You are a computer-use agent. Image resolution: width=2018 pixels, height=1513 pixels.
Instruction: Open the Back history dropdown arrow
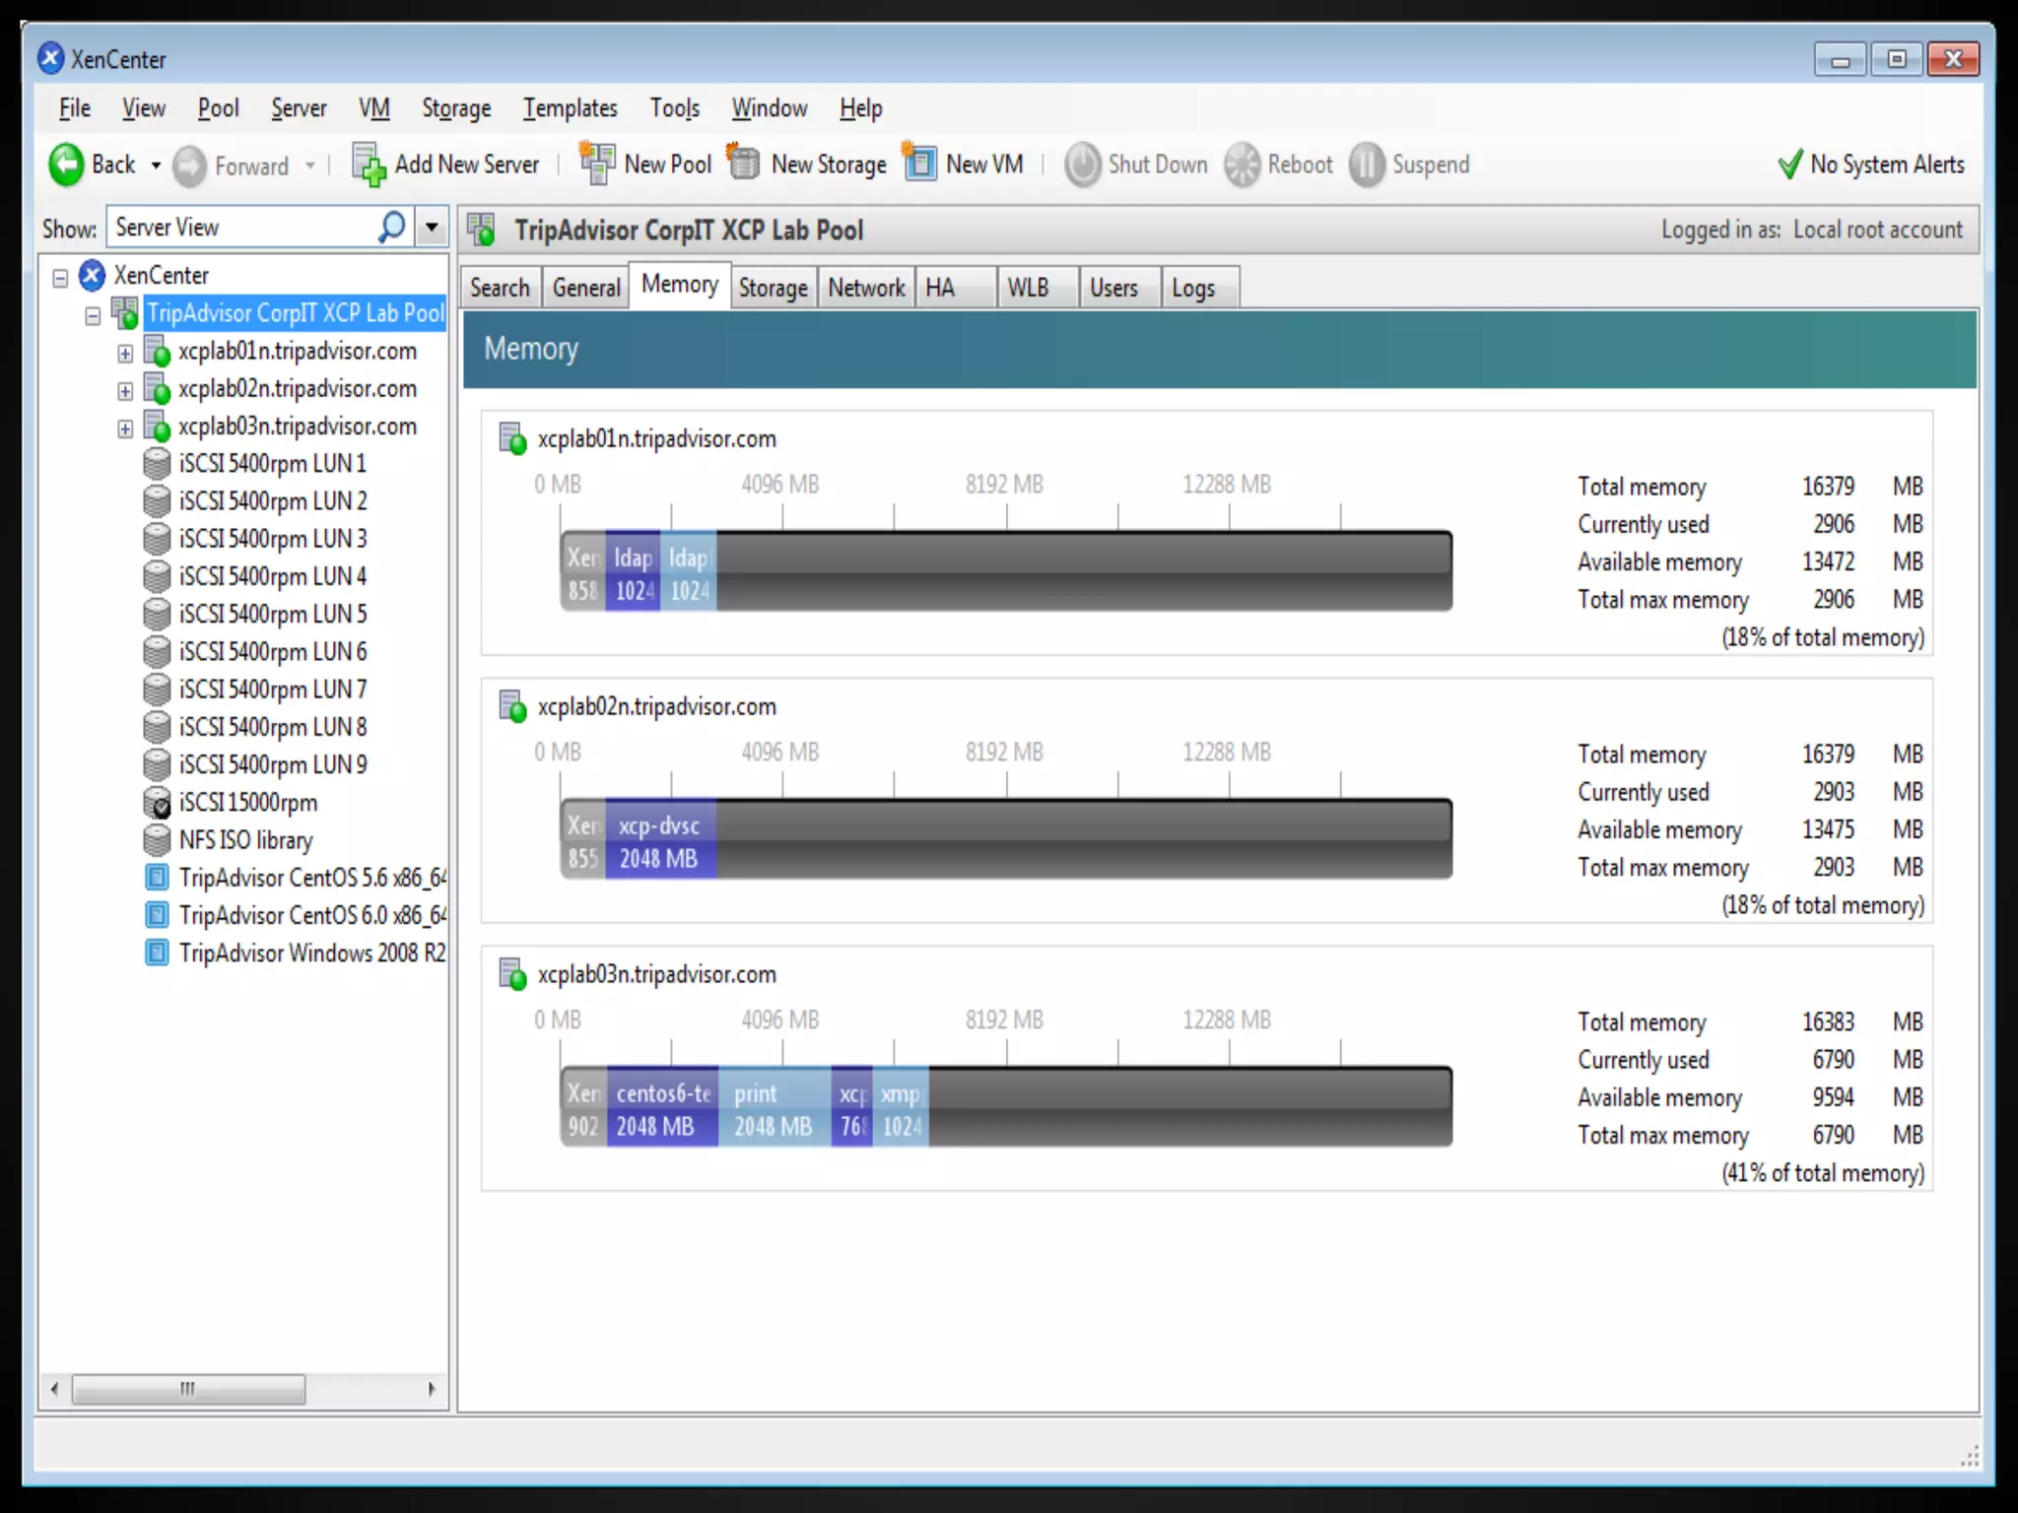pos(156,165)
